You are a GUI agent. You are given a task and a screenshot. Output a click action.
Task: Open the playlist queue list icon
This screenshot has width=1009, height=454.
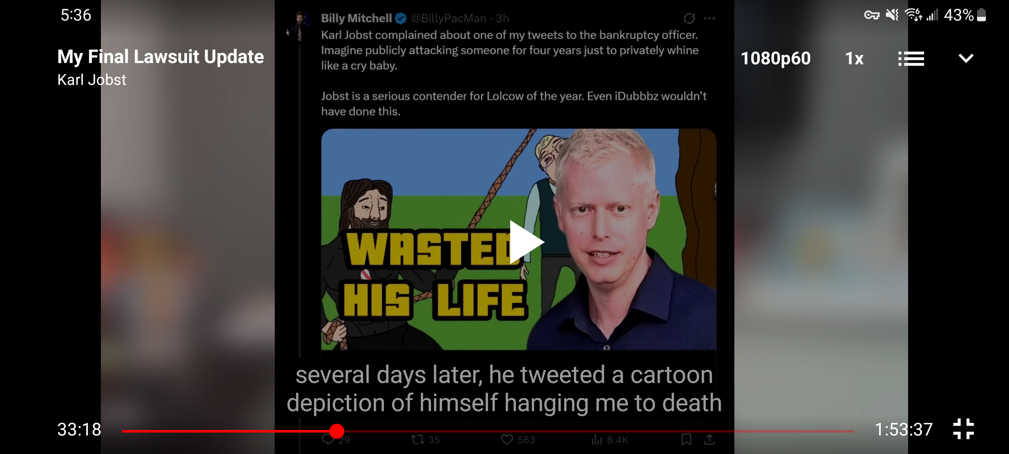(x=911, y=58)
